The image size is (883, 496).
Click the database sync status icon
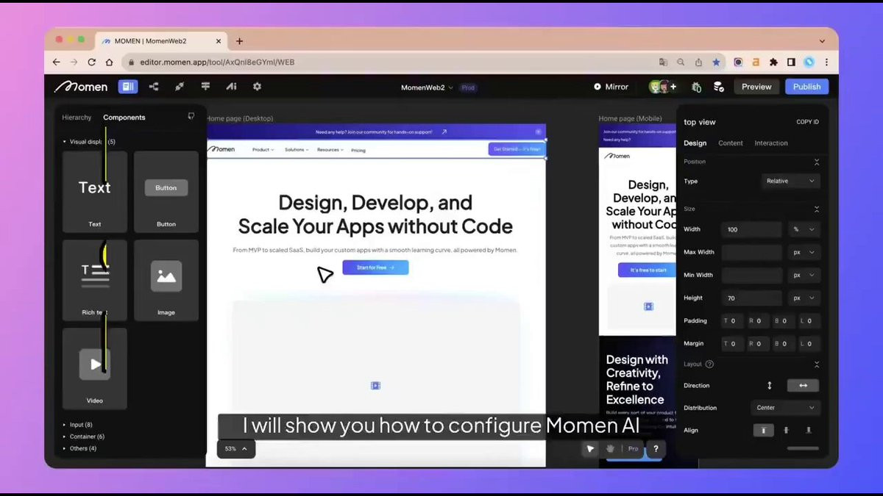click(x=718, y=87)
